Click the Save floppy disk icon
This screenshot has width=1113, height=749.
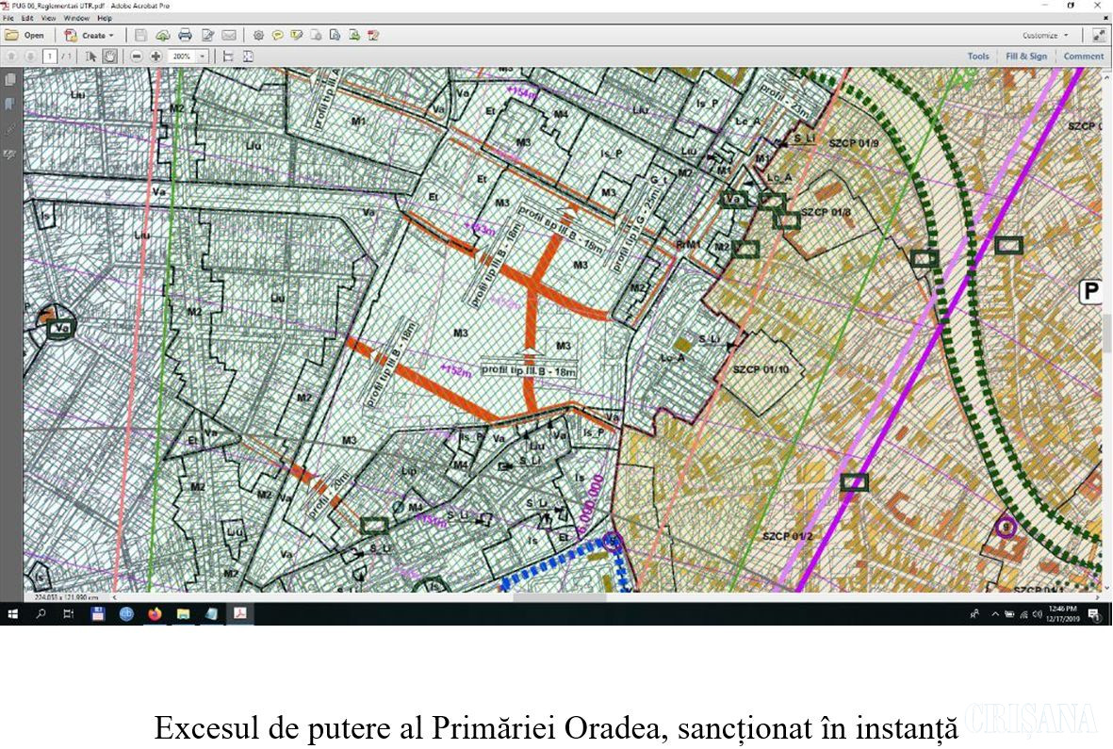(x=140, y=36)
